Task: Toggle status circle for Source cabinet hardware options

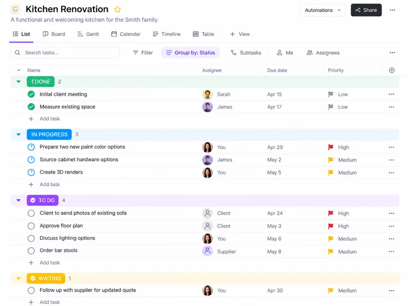Action: point(31,160)
